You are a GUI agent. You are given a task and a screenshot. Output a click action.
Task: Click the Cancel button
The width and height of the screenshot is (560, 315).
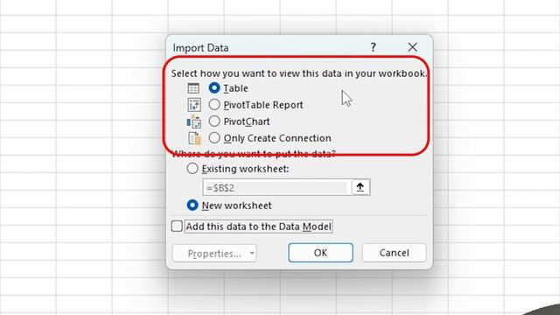pos(395,253)
